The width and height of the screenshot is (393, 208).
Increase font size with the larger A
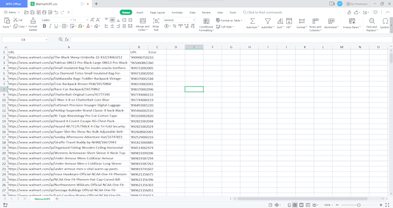pyautogui.click(x=92, y=20)
